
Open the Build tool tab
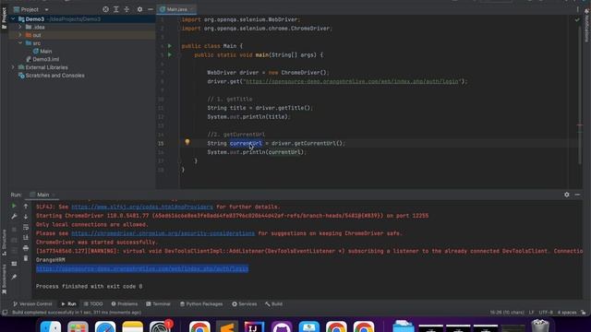coord(273,303)
